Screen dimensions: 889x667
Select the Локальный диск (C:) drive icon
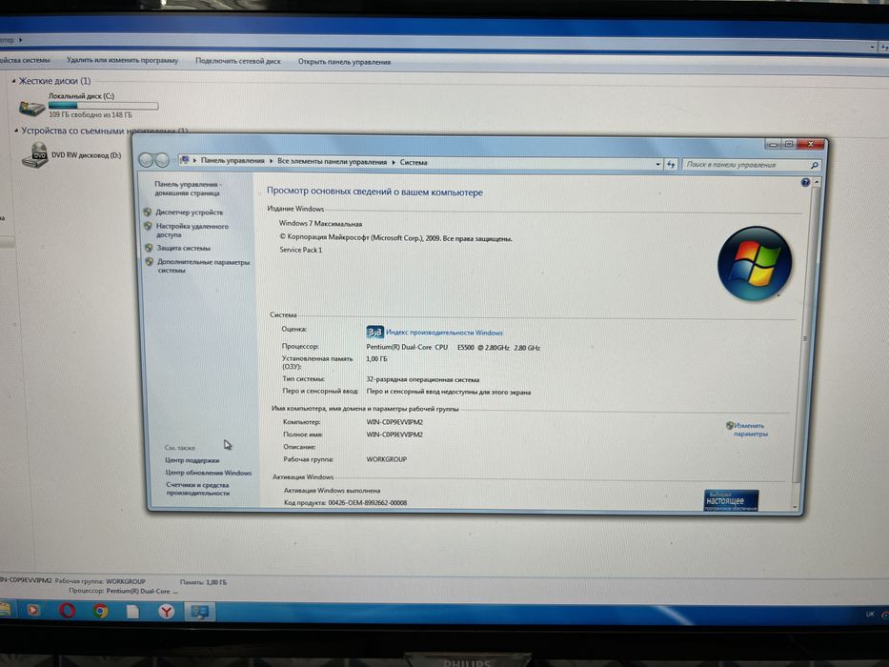[x=31, y=107]
